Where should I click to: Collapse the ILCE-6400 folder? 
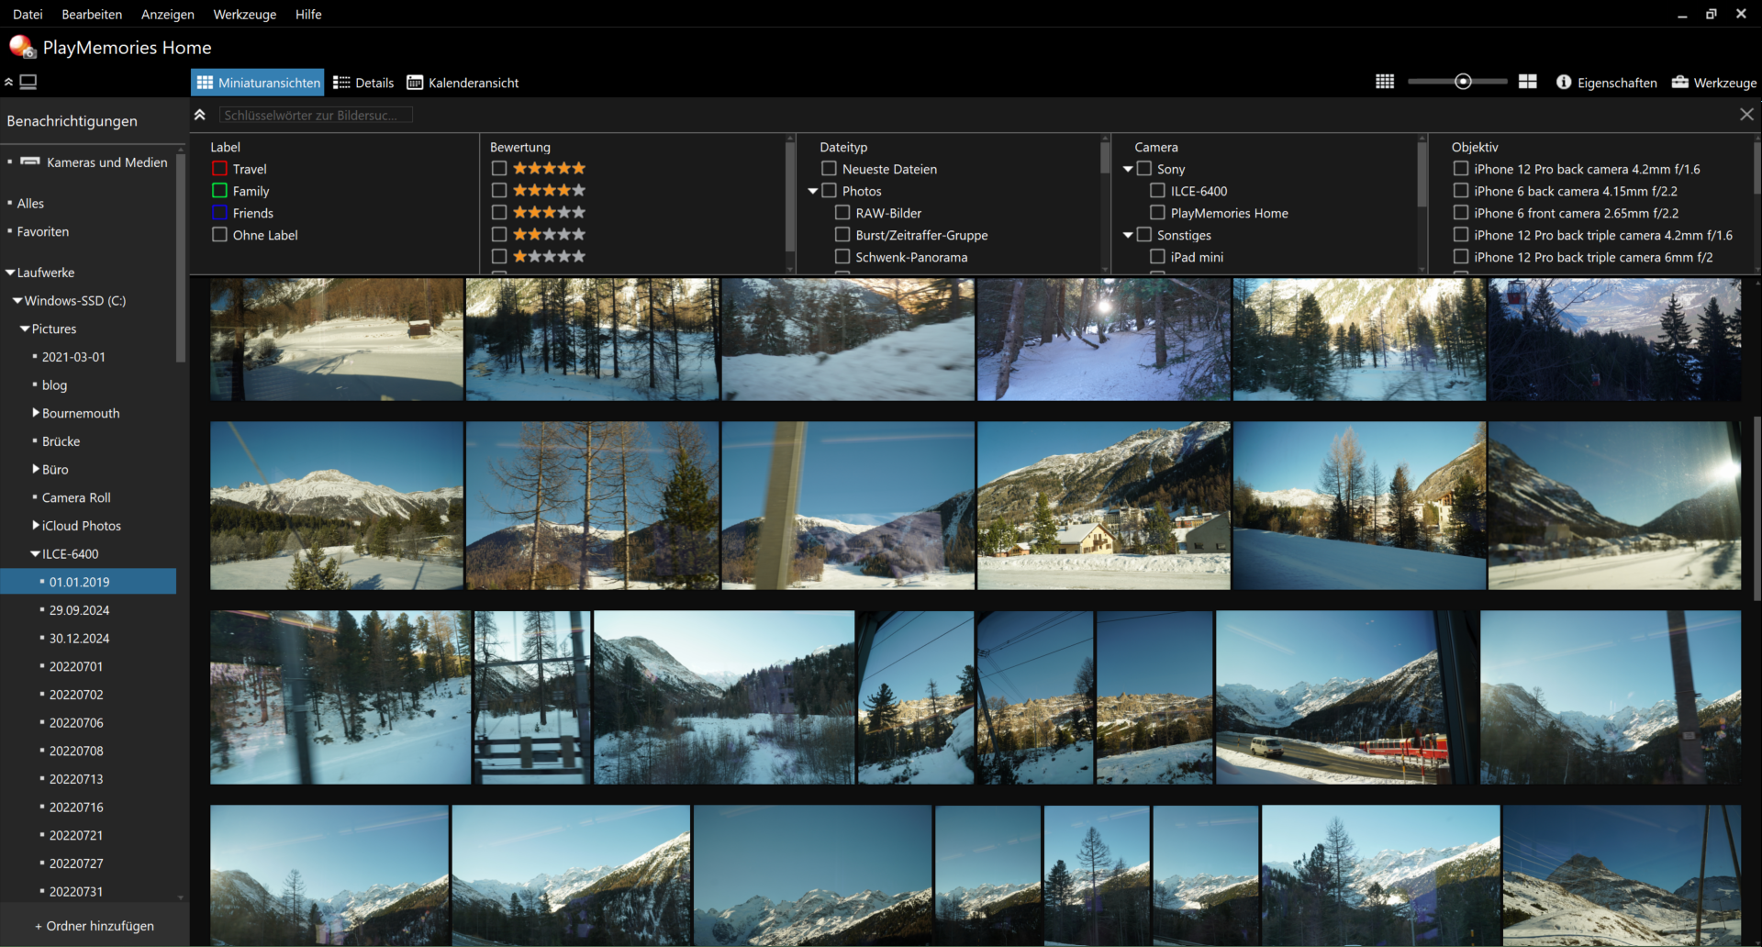click(35, 553)
